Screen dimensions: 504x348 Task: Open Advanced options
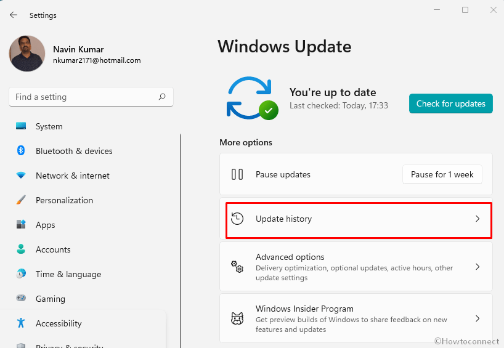(x=356, y=267)
